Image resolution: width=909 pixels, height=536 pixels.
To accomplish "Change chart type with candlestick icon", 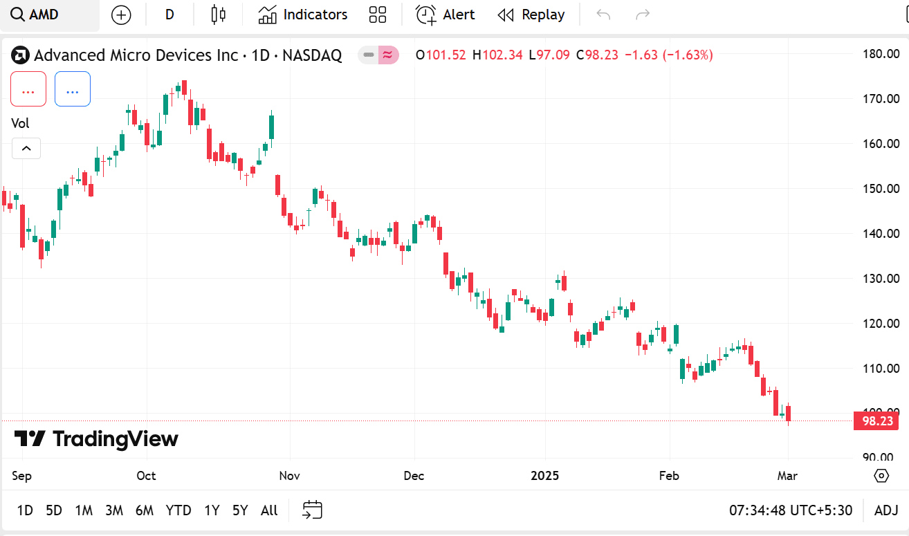I will pos(218,15).
